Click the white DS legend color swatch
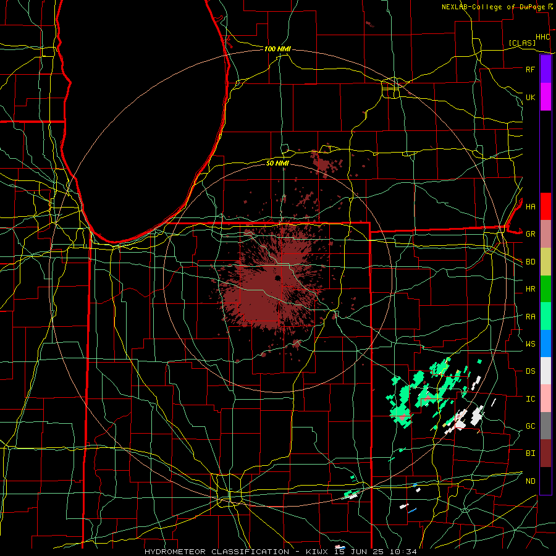556x556 pixels. click(545, 371)
